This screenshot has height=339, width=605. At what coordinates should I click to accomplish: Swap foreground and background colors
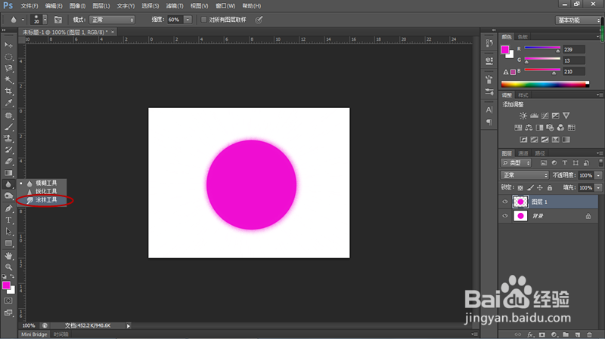click(12, 276)
